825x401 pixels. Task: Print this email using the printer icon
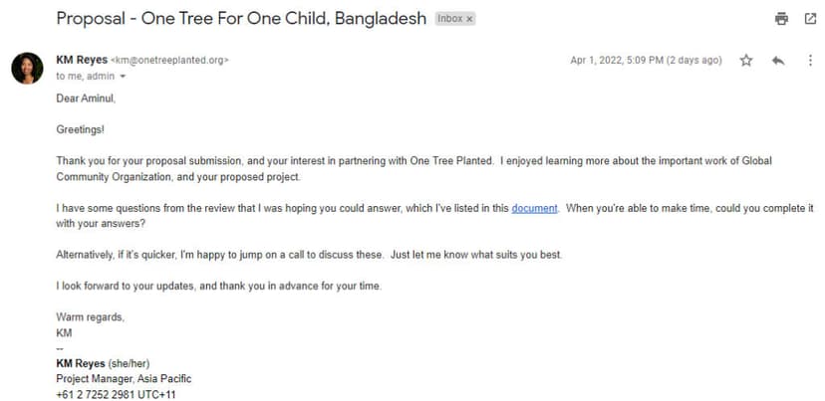[x=781, y=19]
